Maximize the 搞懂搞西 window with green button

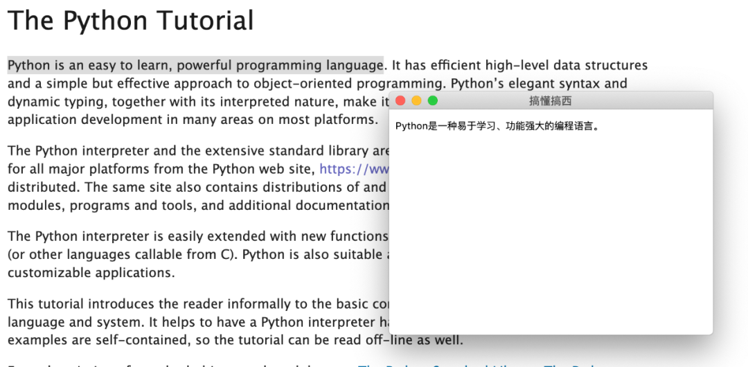pos(433,100)
